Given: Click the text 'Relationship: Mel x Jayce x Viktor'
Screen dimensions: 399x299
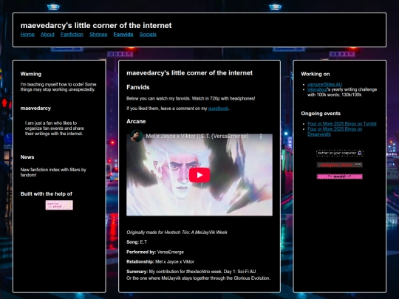Looking at the screenshot, I should [x=160, y=261].
